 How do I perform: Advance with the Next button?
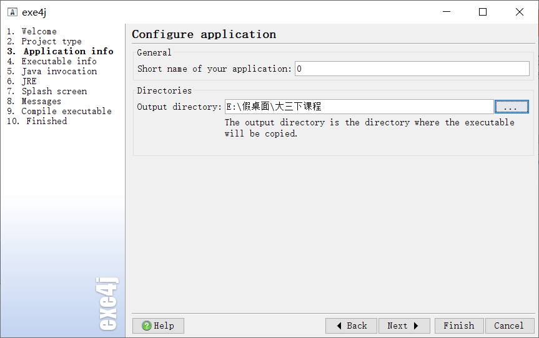click(404, 326)
